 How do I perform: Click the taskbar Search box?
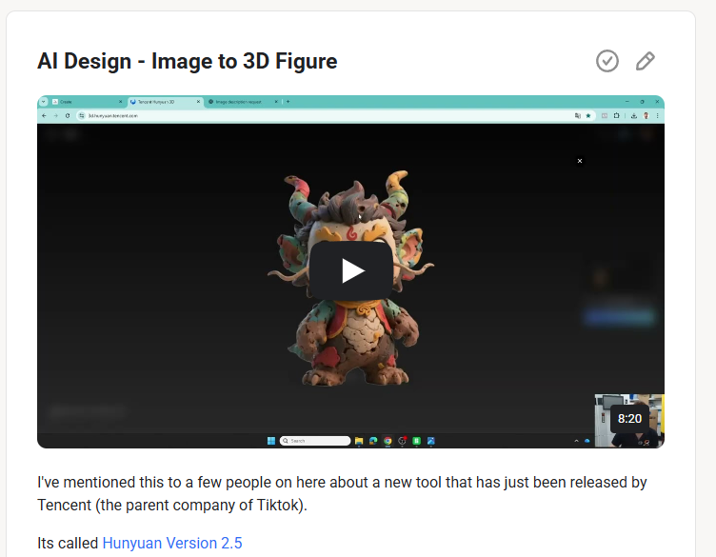pos(316,441)
